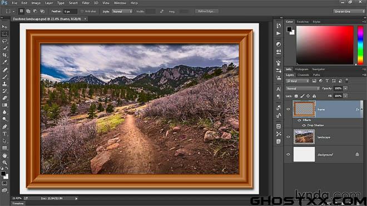Toggle lock transparent pixels
367x206 pixels.
click(x=296, y=96)
